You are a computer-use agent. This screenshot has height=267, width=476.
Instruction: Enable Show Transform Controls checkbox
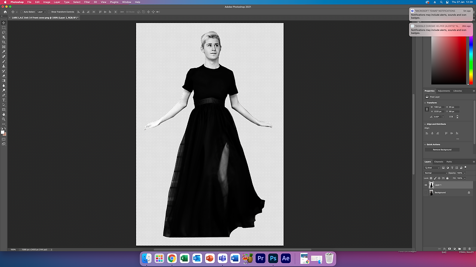tap(50, 12)
